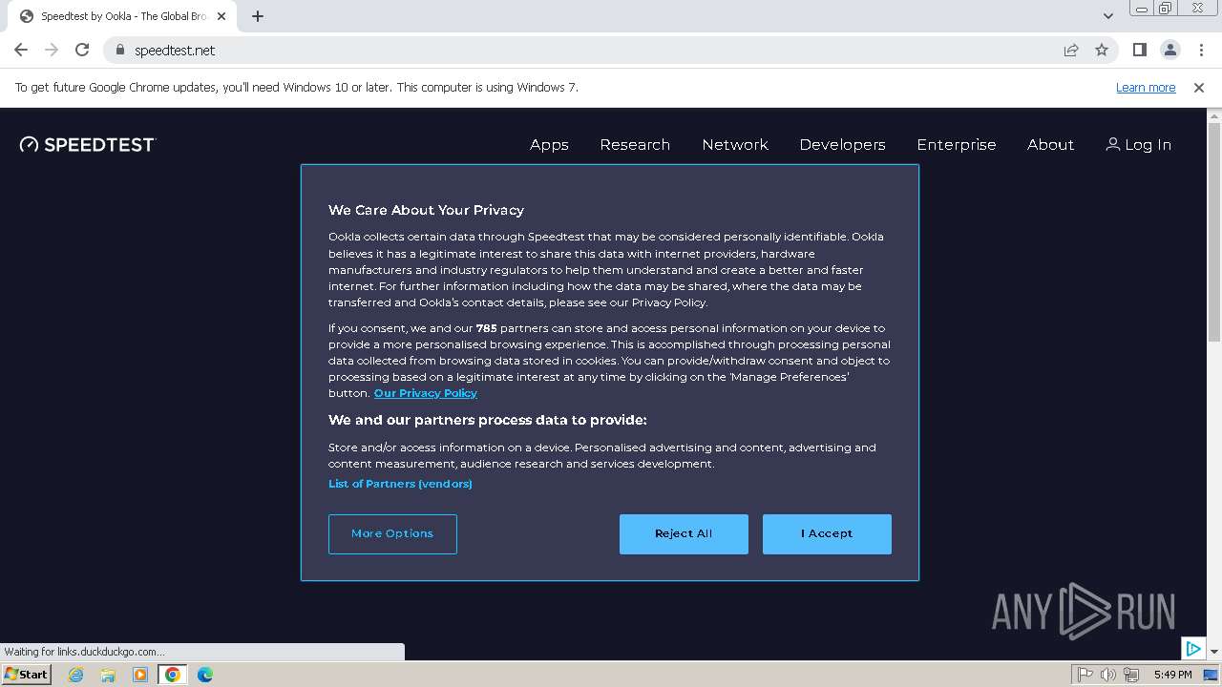Image resolution: width=1222 pixels, height=687 pixels.
Task: Bookmark this page with the star icon
Action: click(1102, 50)
